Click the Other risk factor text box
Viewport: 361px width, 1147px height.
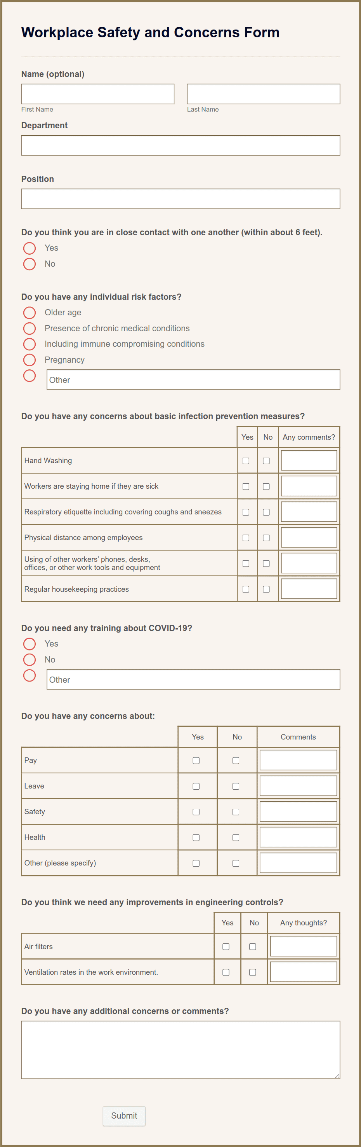[x=193, y=380]
